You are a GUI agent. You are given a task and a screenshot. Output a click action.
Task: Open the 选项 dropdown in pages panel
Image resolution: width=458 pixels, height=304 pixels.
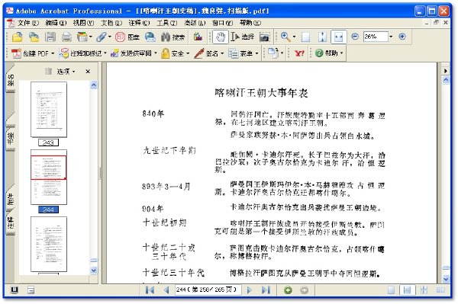click(66, 72)
